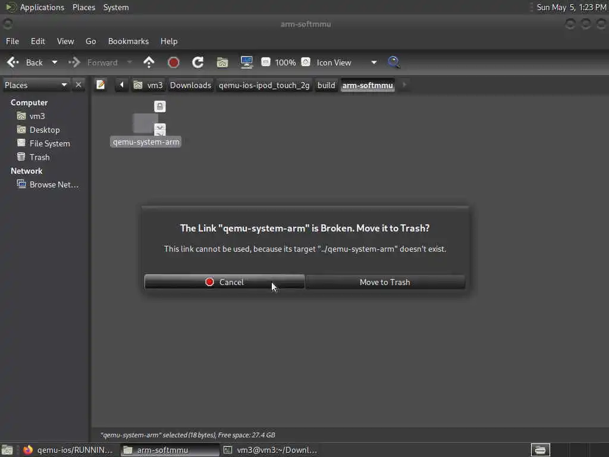Go back with the Back arrow
This screenshot has height=457, width=609.
tap(24, 62)
